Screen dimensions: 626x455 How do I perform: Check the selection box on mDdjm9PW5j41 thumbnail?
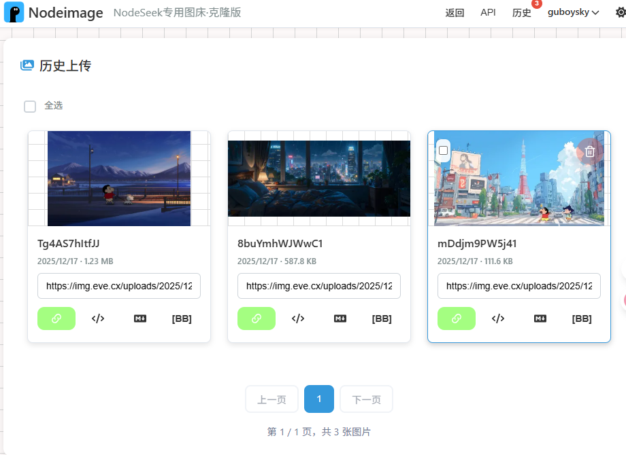point(444,150)
